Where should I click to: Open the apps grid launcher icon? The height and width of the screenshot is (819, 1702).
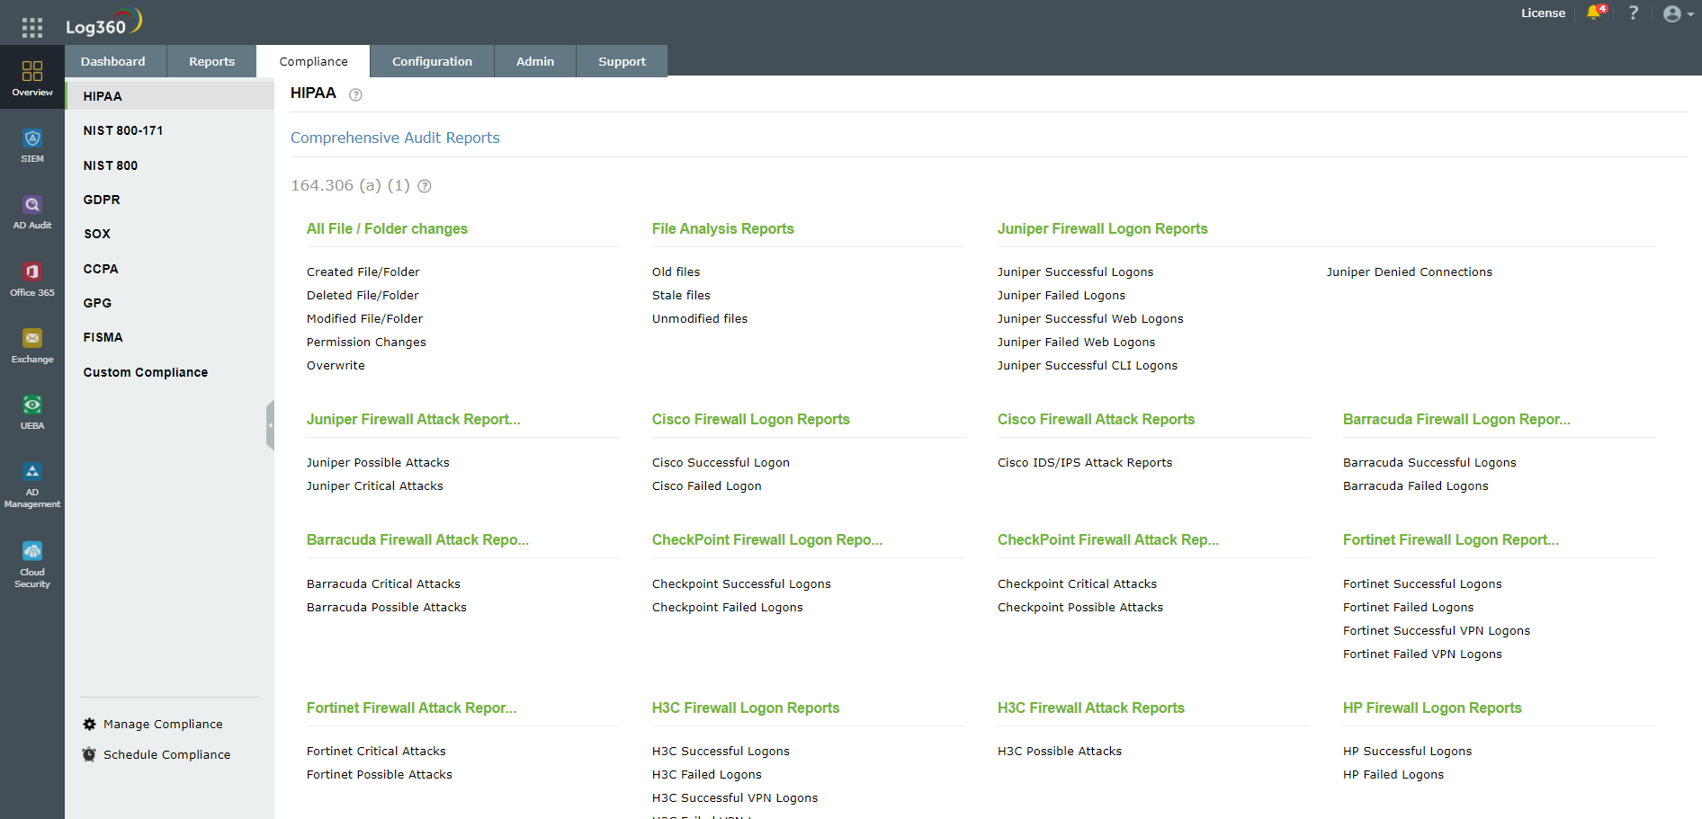click(32, 28)
